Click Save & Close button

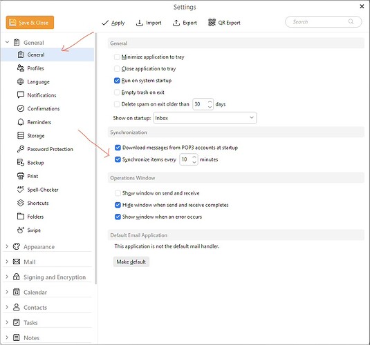click(x=30, y=23)
